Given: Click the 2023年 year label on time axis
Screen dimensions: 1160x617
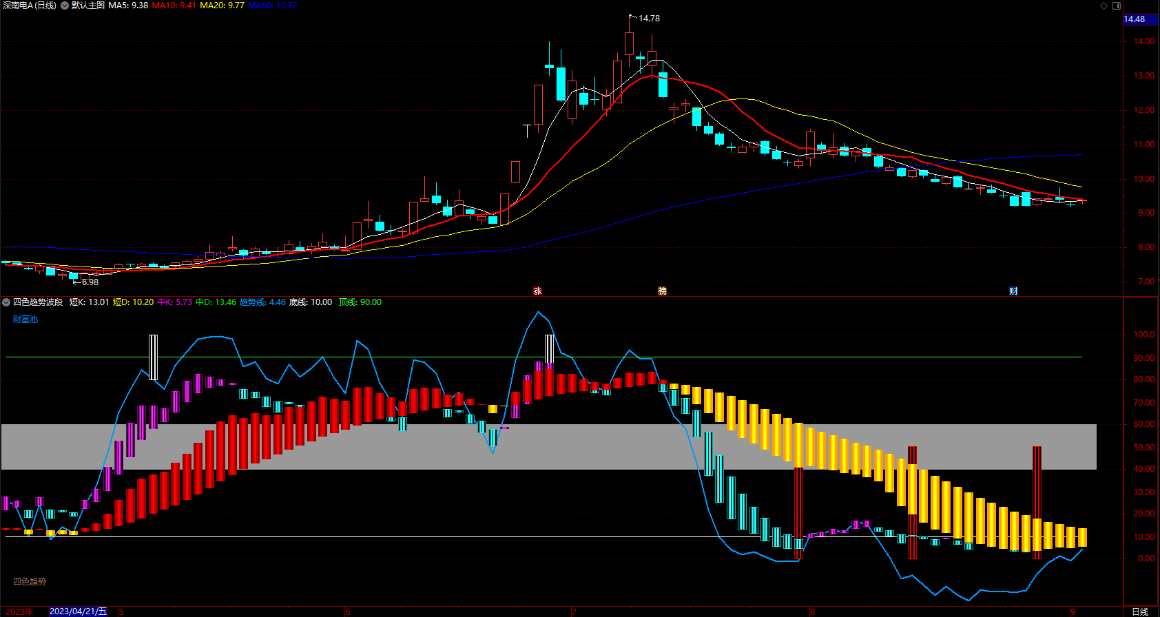Looking at the screenshot, I should tap(19, 611).
